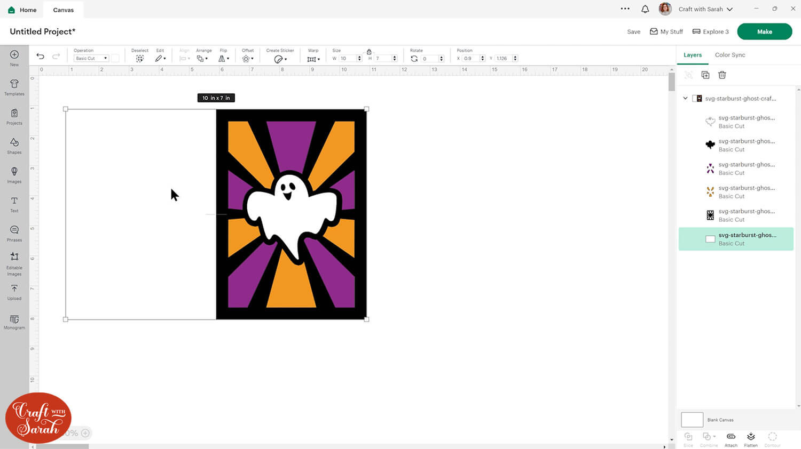Viewport: 801px width, 449px height.
Task: Open the Monogram tool
Action: (x=14, y=322)
